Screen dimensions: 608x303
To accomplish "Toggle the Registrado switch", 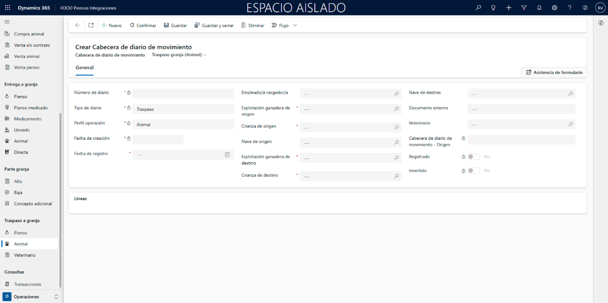I will (474, 157).
